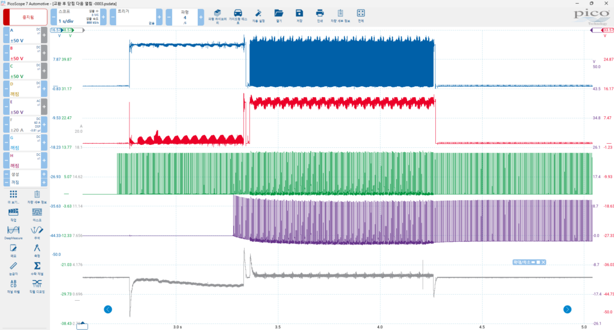The width and height of the screenshot is (614, 330).
Task: Click the red Stopped (중지됨) capture button
Action: coord(24,17)
